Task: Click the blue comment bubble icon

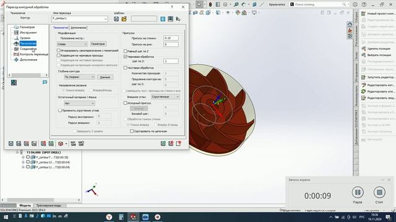Action: [x=45, y=82]
